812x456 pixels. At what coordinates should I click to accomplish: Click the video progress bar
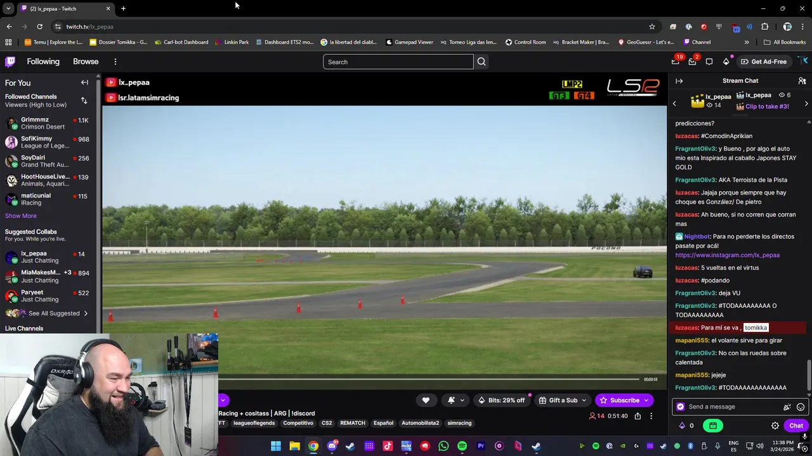pos(430,379)
